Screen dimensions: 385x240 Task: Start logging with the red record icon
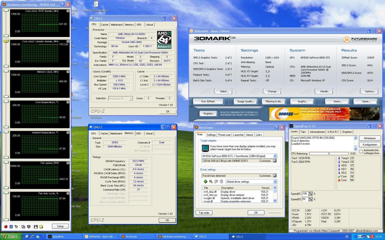click(x=6, y=226)
